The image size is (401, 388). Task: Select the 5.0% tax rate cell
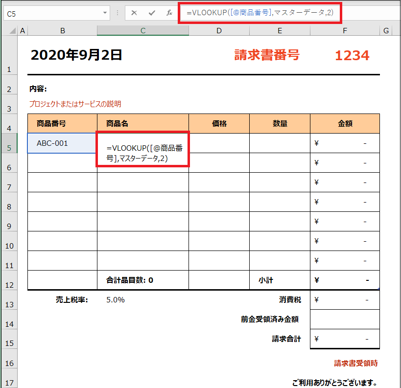click(x=116, y=300)
